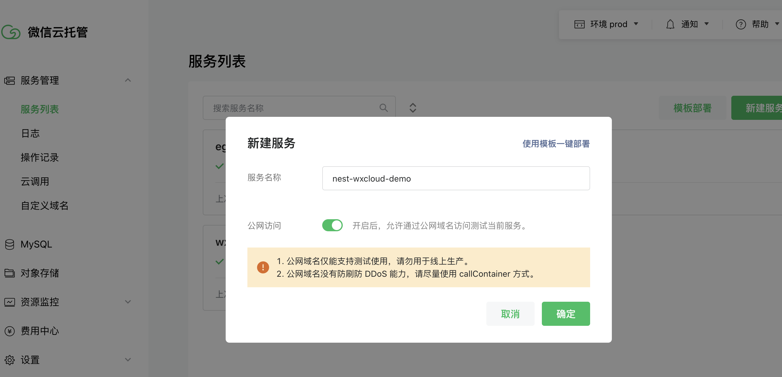This screenshot has width=782, height=377.
Task: Expand the 资源监控 section chevron
Action: tap(128, 302)
